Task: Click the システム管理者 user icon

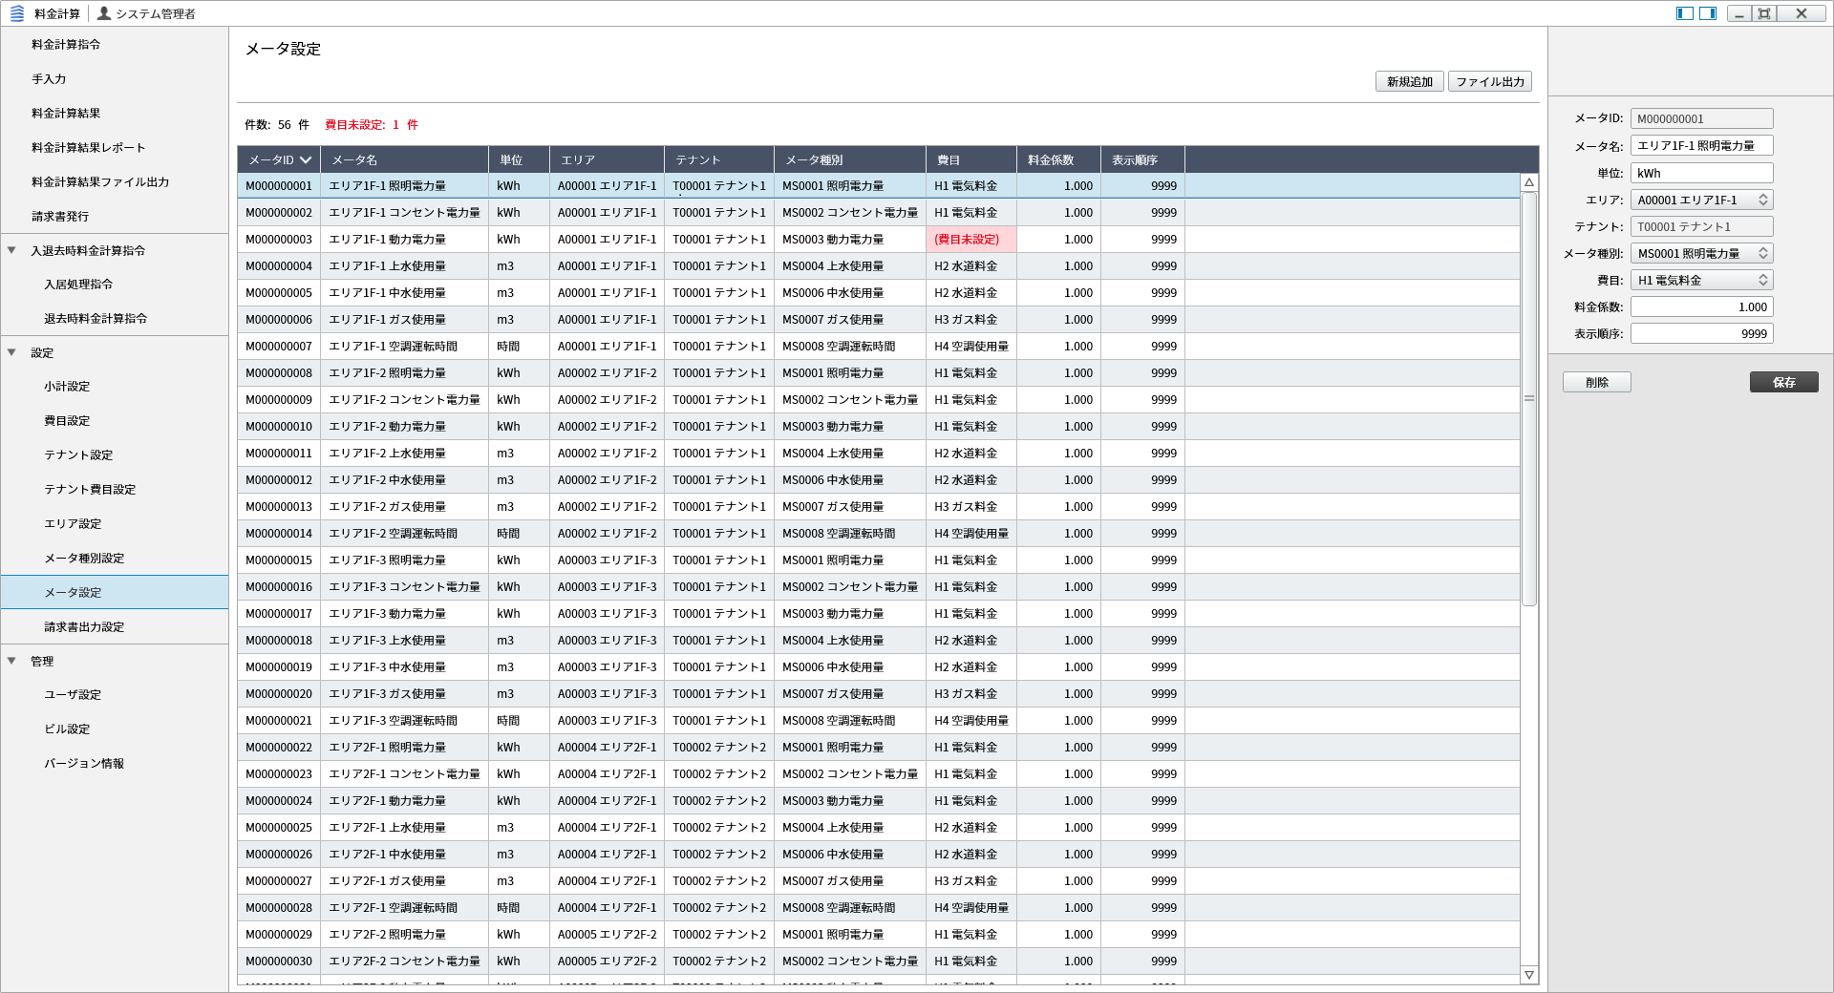Action: pos(104,13)
